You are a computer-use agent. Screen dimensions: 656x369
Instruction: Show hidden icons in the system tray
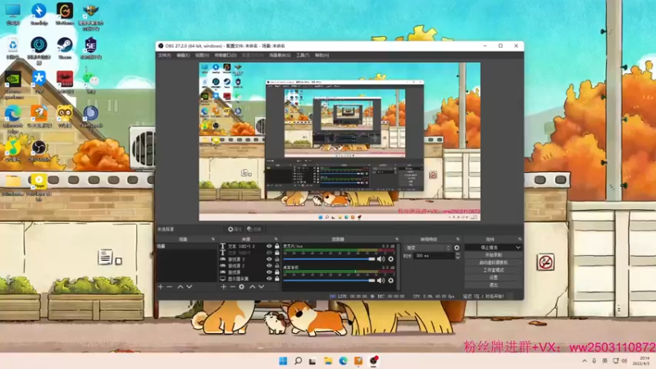point(585,361)
